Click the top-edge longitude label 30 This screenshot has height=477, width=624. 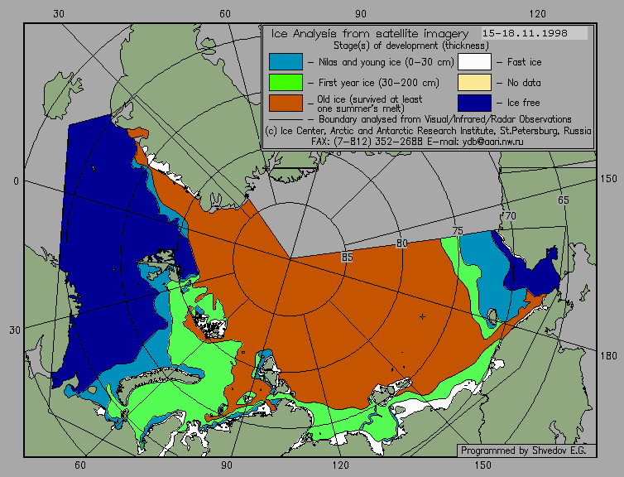59,14
